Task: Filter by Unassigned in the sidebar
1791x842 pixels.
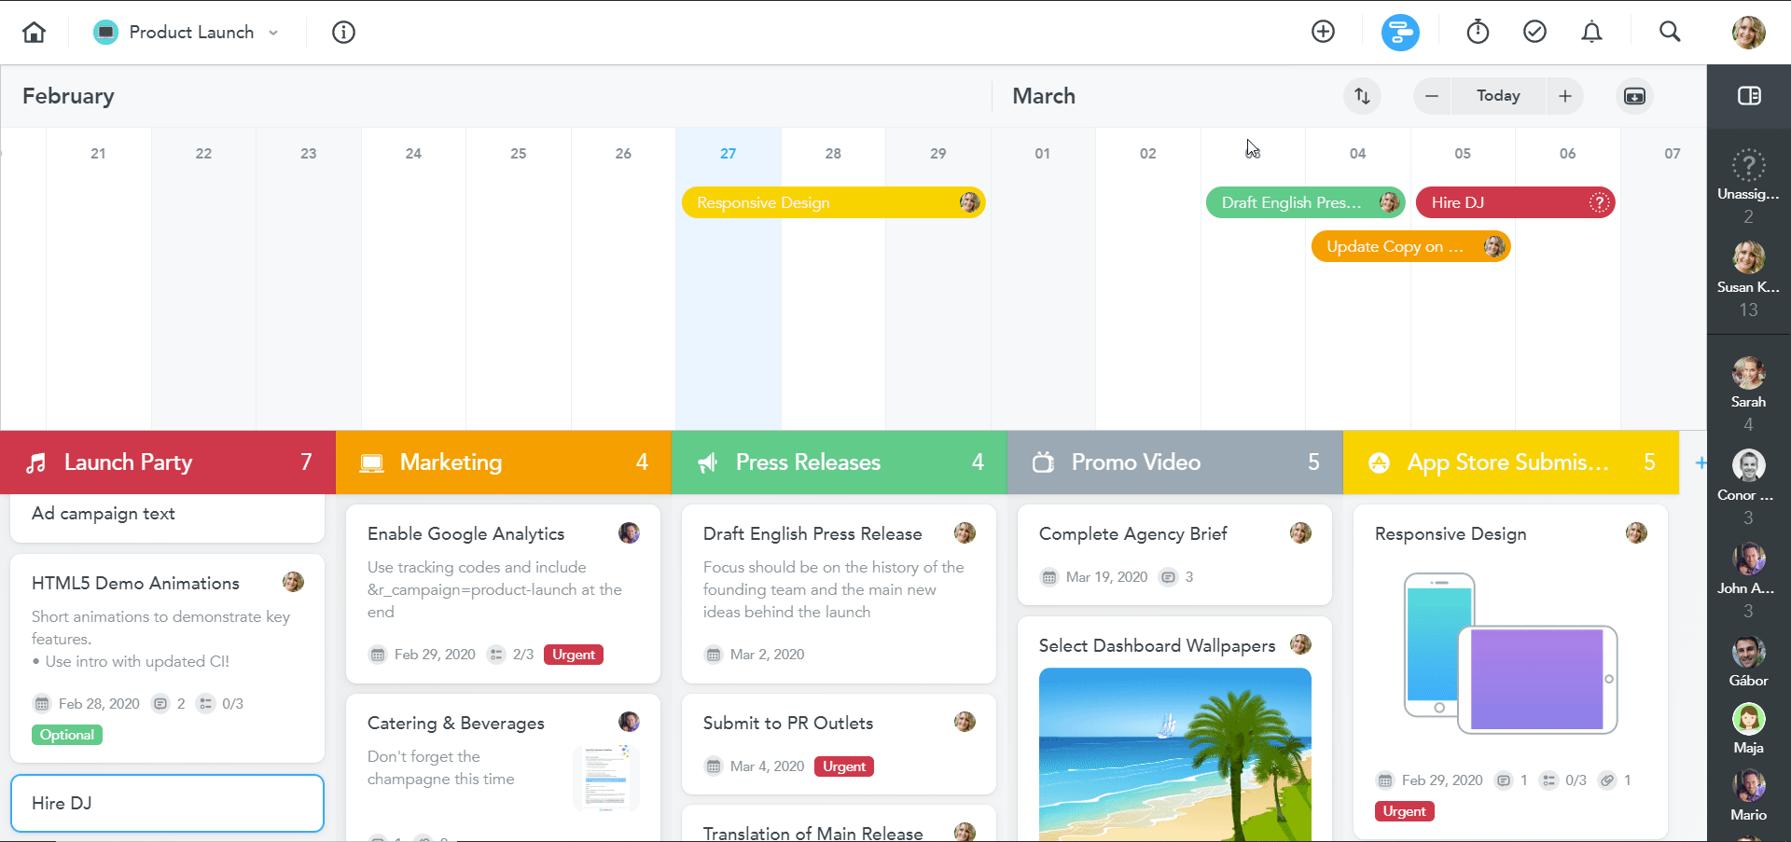Action: [x=1748, y=177]
